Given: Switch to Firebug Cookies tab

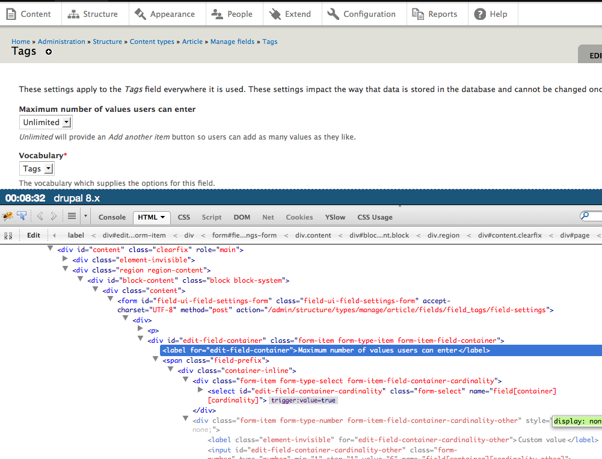Looking at the screenshot, I should tap(299, 217).
